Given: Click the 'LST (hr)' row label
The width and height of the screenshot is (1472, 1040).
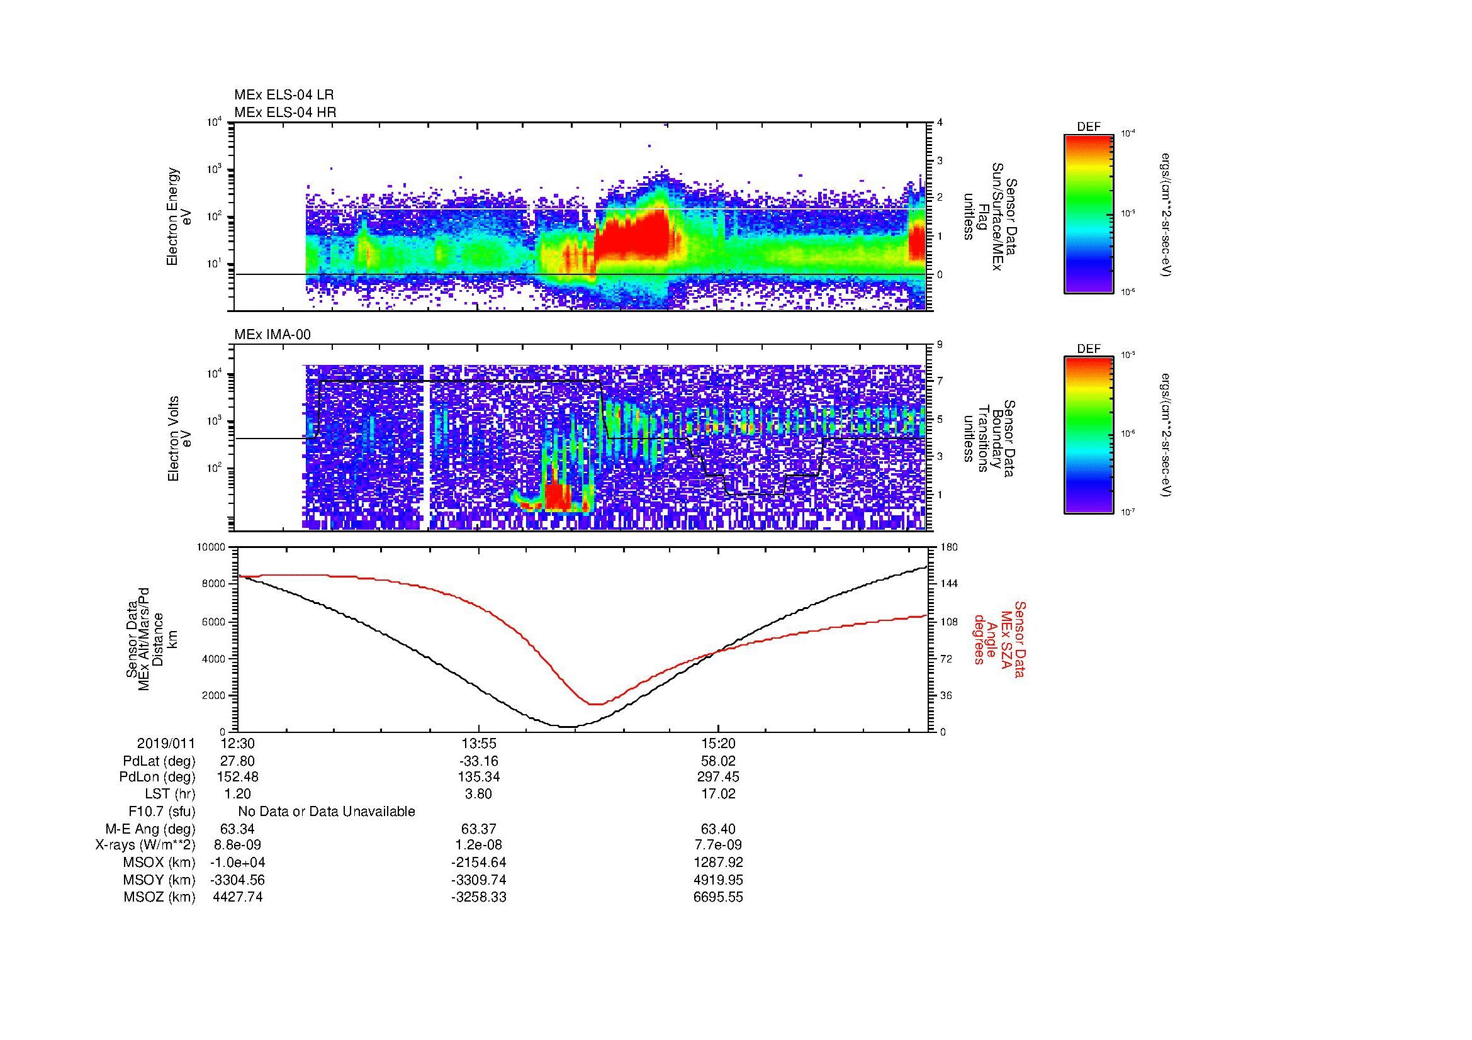Looking at the screenshot, I should click(x=170, y=794).
